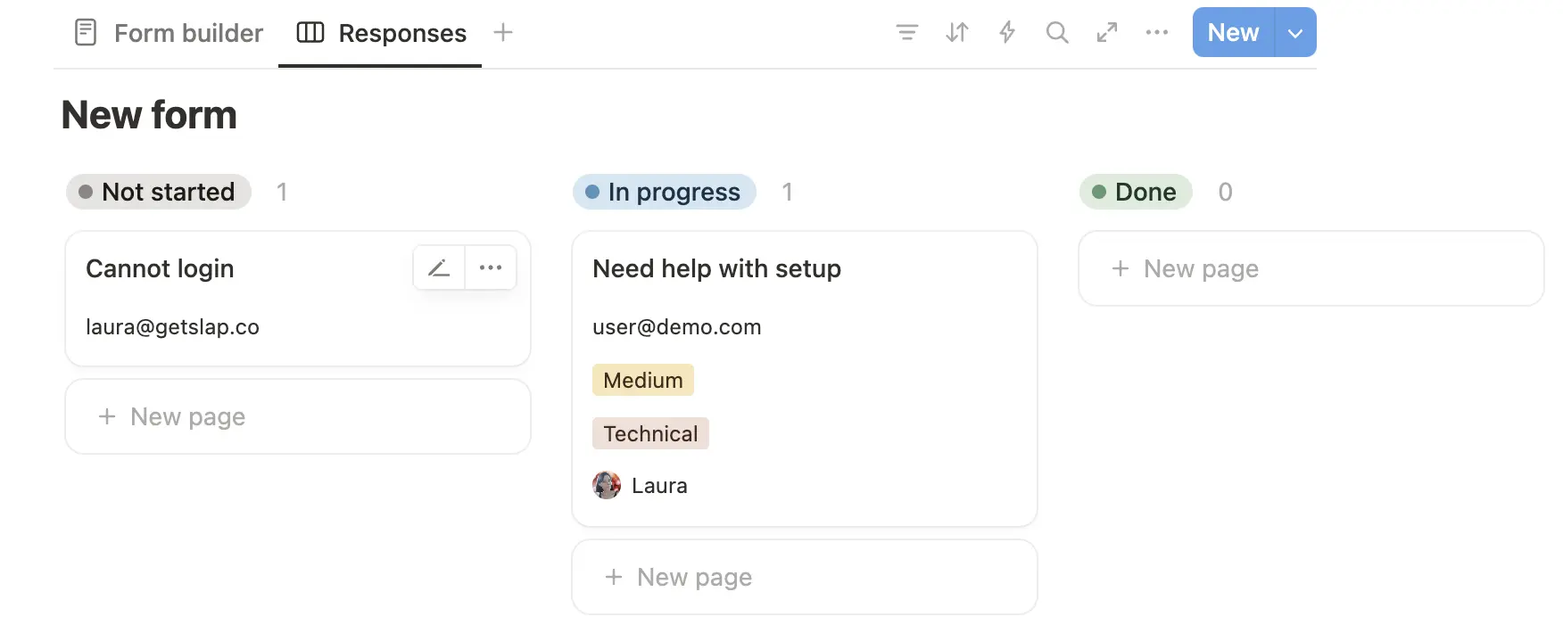Add new page under Not started
The width and height of the screenshot is (1563, 633).
(297, 416)
